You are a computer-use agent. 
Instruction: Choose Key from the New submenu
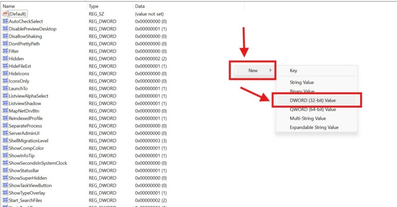pyautogui.click(x=293, y=70)
